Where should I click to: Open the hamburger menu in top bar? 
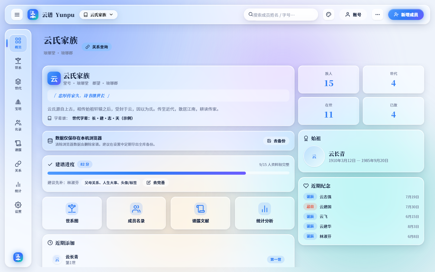(x=17, y=15)
